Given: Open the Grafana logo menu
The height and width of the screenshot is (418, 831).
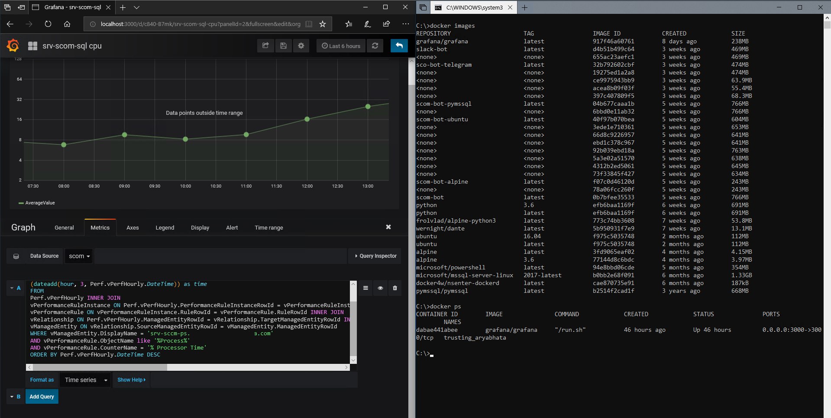Looking at the screenshot, I should tap(13, 45).
